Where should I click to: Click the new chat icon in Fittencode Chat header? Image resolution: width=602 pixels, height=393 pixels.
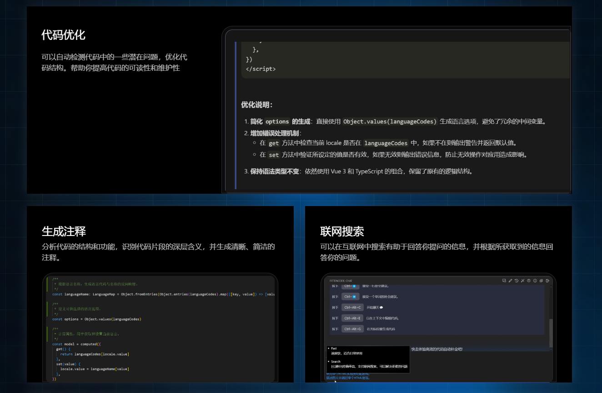pos(504,280)
